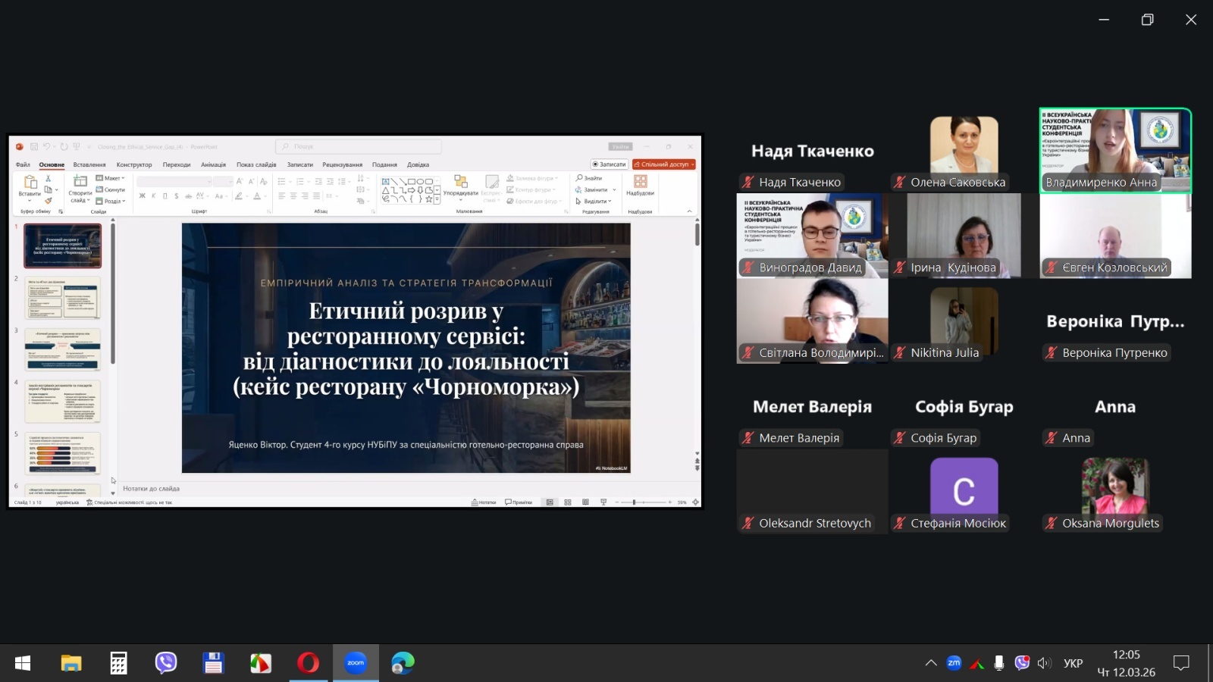The height and width of the screenshot is (682, 1213).
Task: Toggle the Notes (Нотатки) pane button
Action: tap(484, 502)
